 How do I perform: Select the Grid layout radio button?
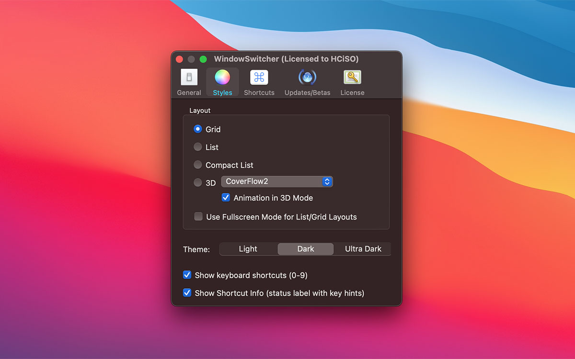[197, 129]
